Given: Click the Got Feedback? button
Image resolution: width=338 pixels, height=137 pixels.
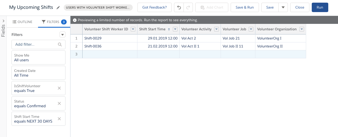Looking at the screenshot, I should 154,7.
